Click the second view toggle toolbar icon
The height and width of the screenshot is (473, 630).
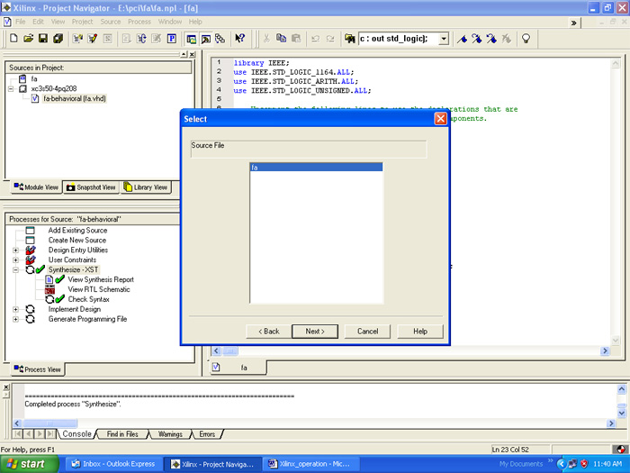click(x=206, y=39)
